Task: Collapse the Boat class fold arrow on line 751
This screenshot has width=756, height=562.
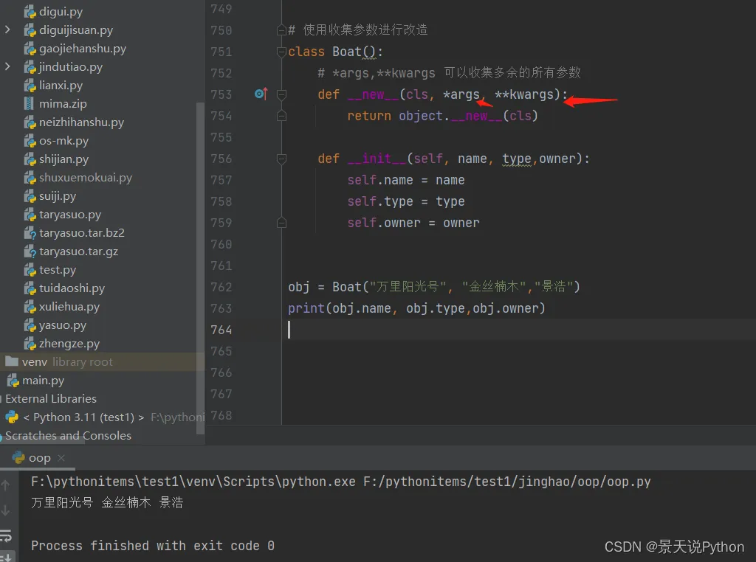Action: (281, 52)
